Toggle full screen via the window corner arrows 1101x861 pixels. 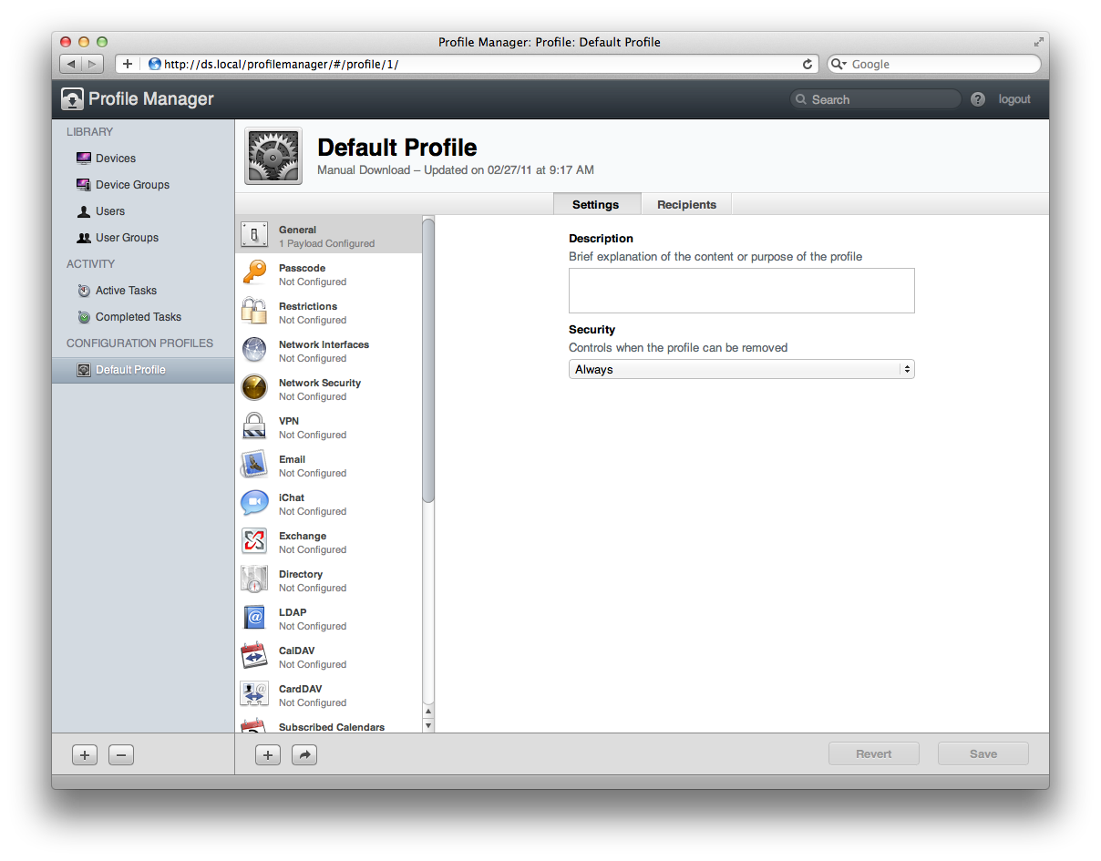click(1038, 42)
